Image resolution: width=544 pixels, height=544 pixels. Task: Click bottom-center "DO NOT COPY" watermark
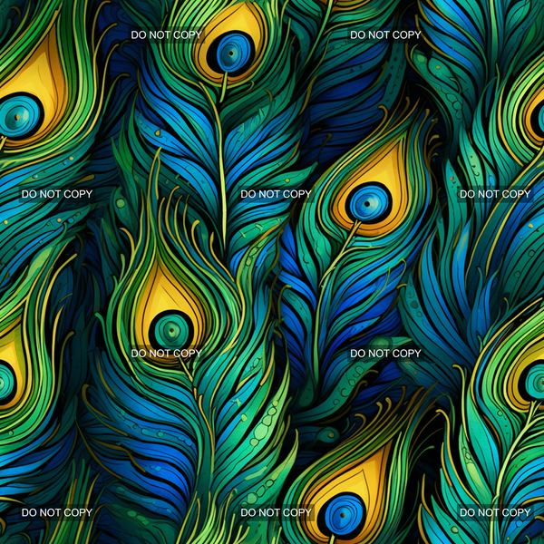(x=276, y=512)
